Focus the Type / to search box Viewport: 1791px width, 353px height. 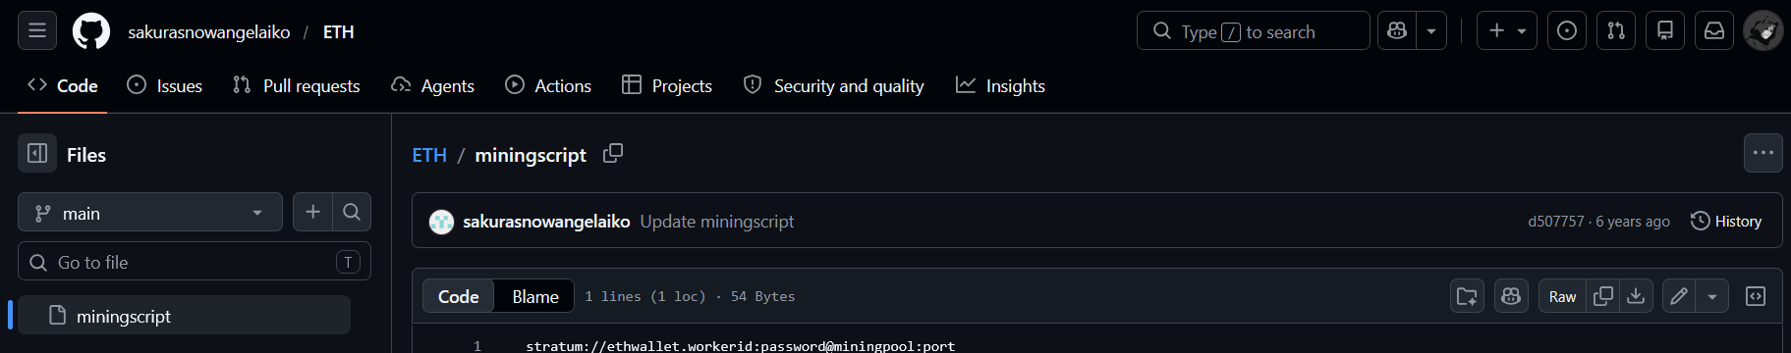[1253, 30]
